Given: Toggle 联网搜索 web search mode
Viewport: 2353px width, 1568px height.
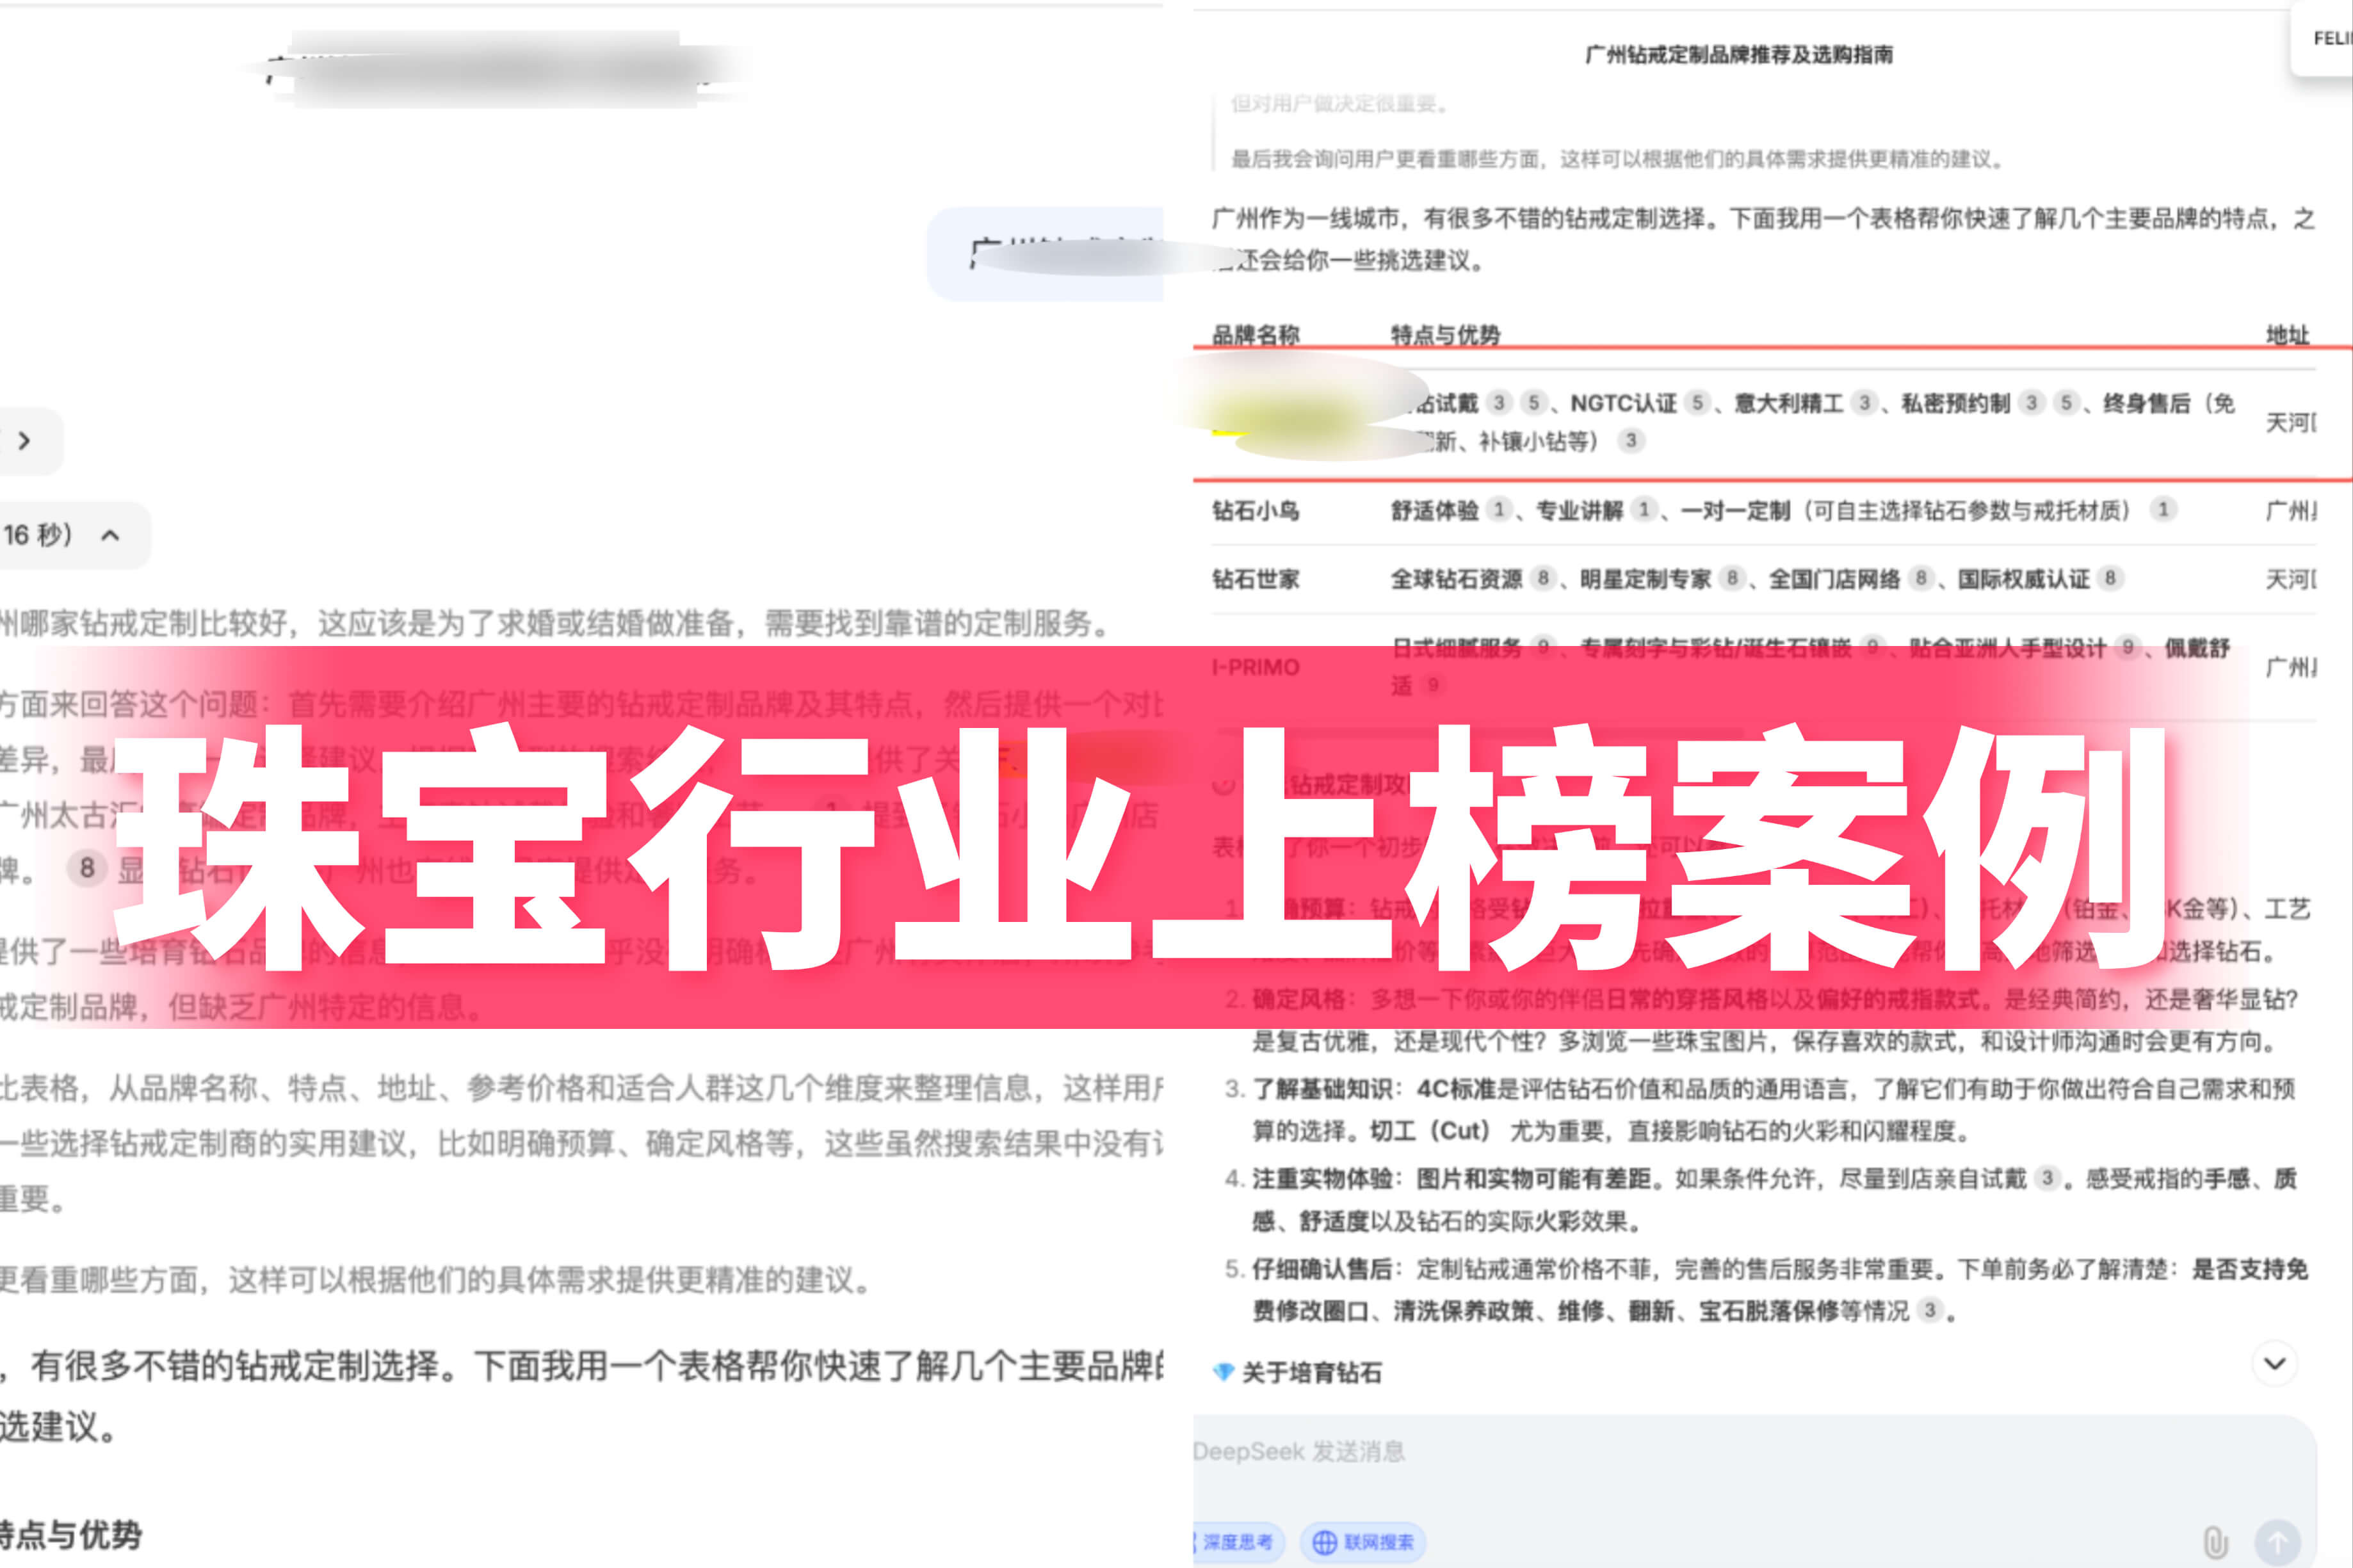Looking at the screenshot, I should coord(1363,1542).
